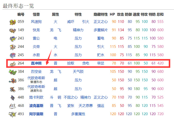Open the 雷公 link
This screenshot has height=121, width=174.
click(x=36, y=38)
